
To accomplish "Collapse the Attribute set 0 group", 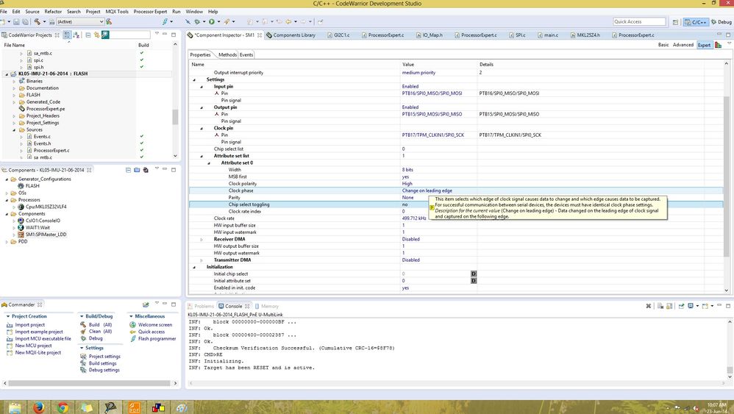I will [x=209, y=163].
